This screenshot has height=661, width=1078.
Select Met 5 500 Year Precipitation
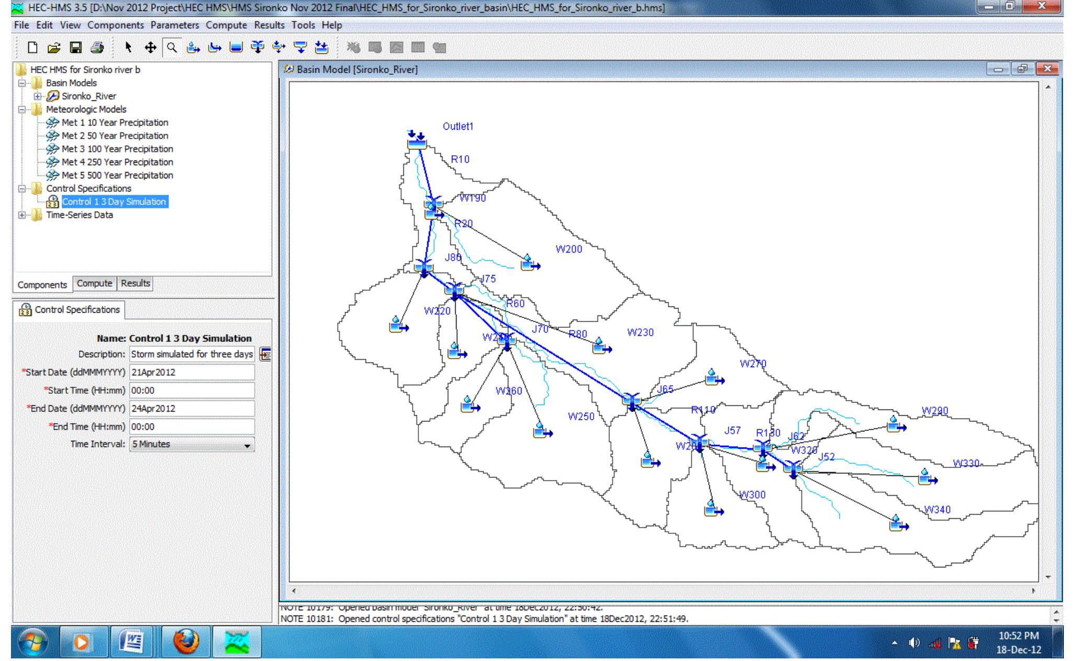117,175
